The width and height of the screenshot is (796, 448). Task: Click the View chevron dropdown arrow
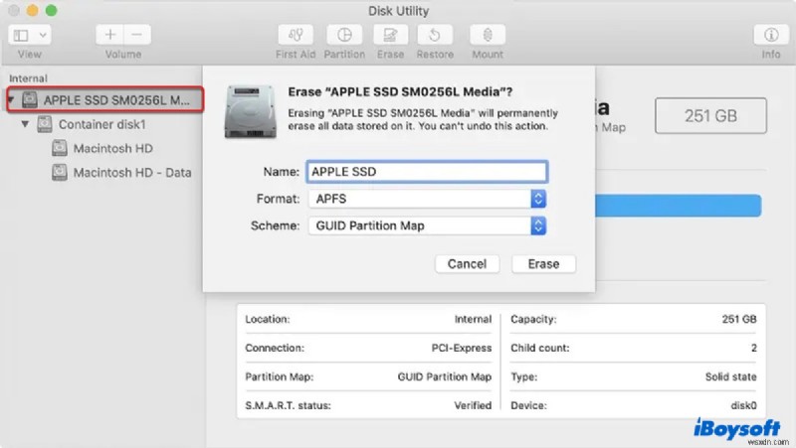click(x=43, y=35)
